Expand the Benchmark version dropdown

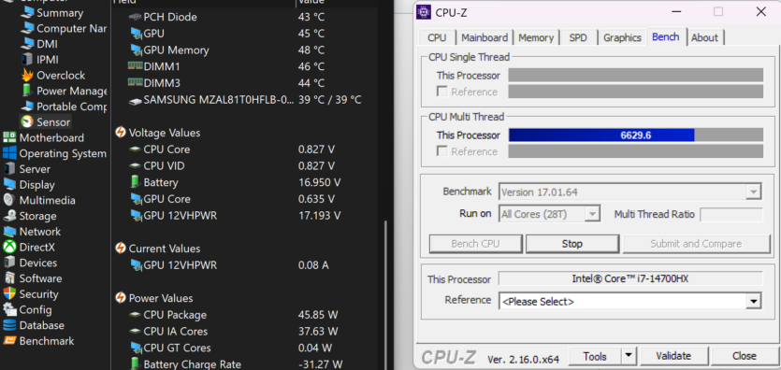click(630, 192)
